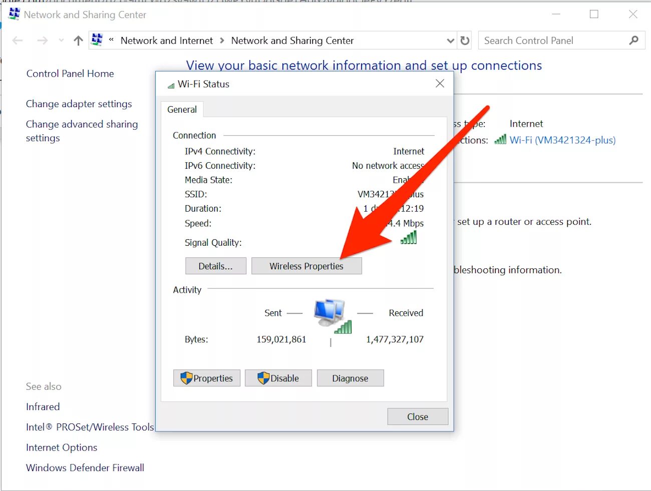
Task: Open Intel PROSet/Wireless Tools
Action: click(90, 427)
